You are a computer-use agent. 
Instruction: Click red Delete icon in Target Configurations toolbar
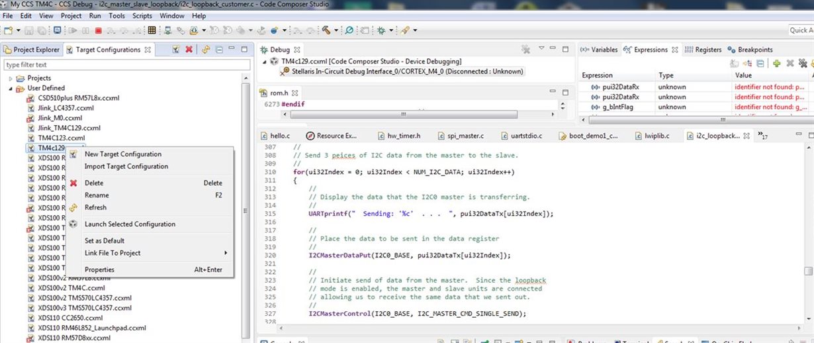(x=189, y=49)
